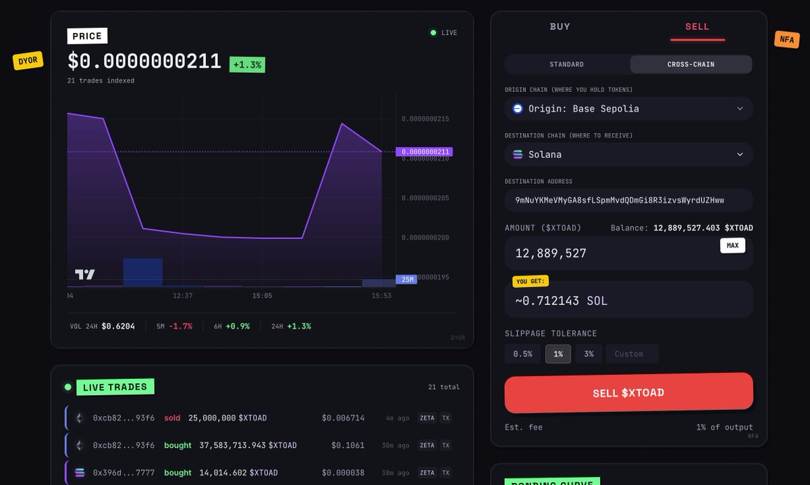Click the 24H +1.3% stat
Viewport: 810px width, 485px height.
tap(291, 326)
